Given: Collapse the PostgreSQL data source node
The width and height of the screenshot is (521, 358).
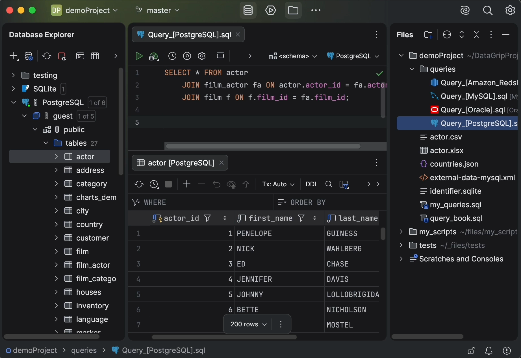Looking at the screenshot, I should 13,102.
